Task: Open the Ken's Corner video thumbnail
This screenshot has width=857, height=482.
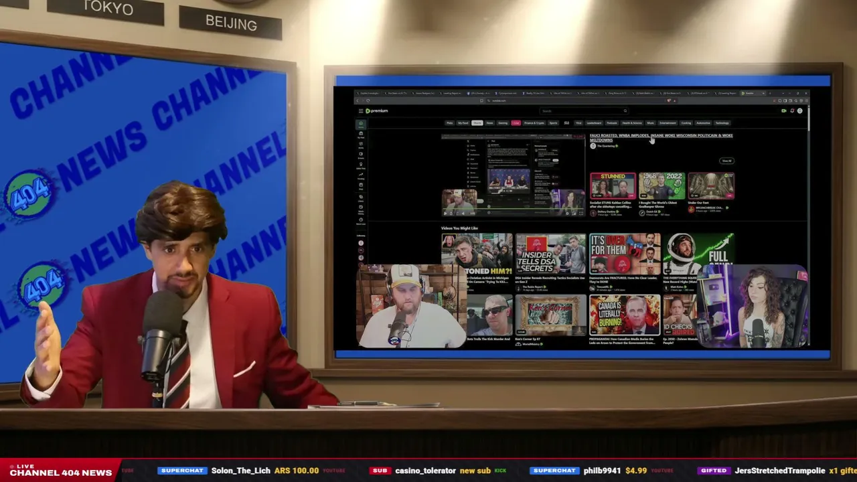Action: [x=550, y=315]
